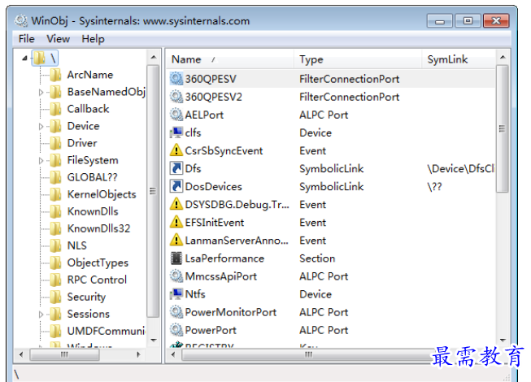Viewport: 531px width, 382px height.
Task: Select the NLS tree folder
Action: [x=77, y=245]
